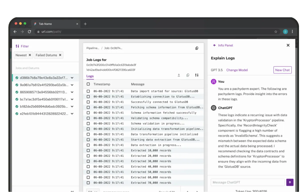Viewport: 308px width, 192px height.
Task: Check the 'Establishing connection to GlotusDB' row
Action: (x=88, y=97)
